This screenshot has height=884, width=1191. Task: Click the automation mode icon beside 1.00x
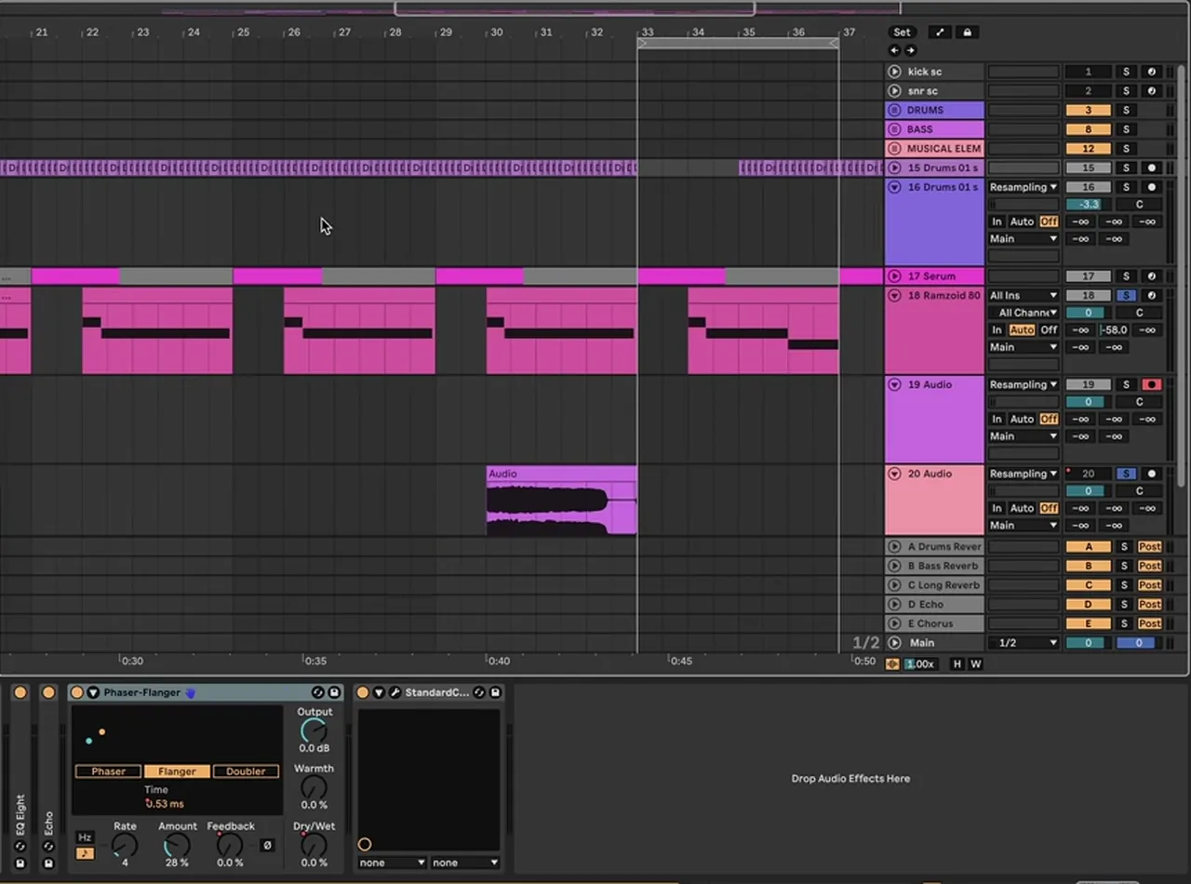coord(892,664)
